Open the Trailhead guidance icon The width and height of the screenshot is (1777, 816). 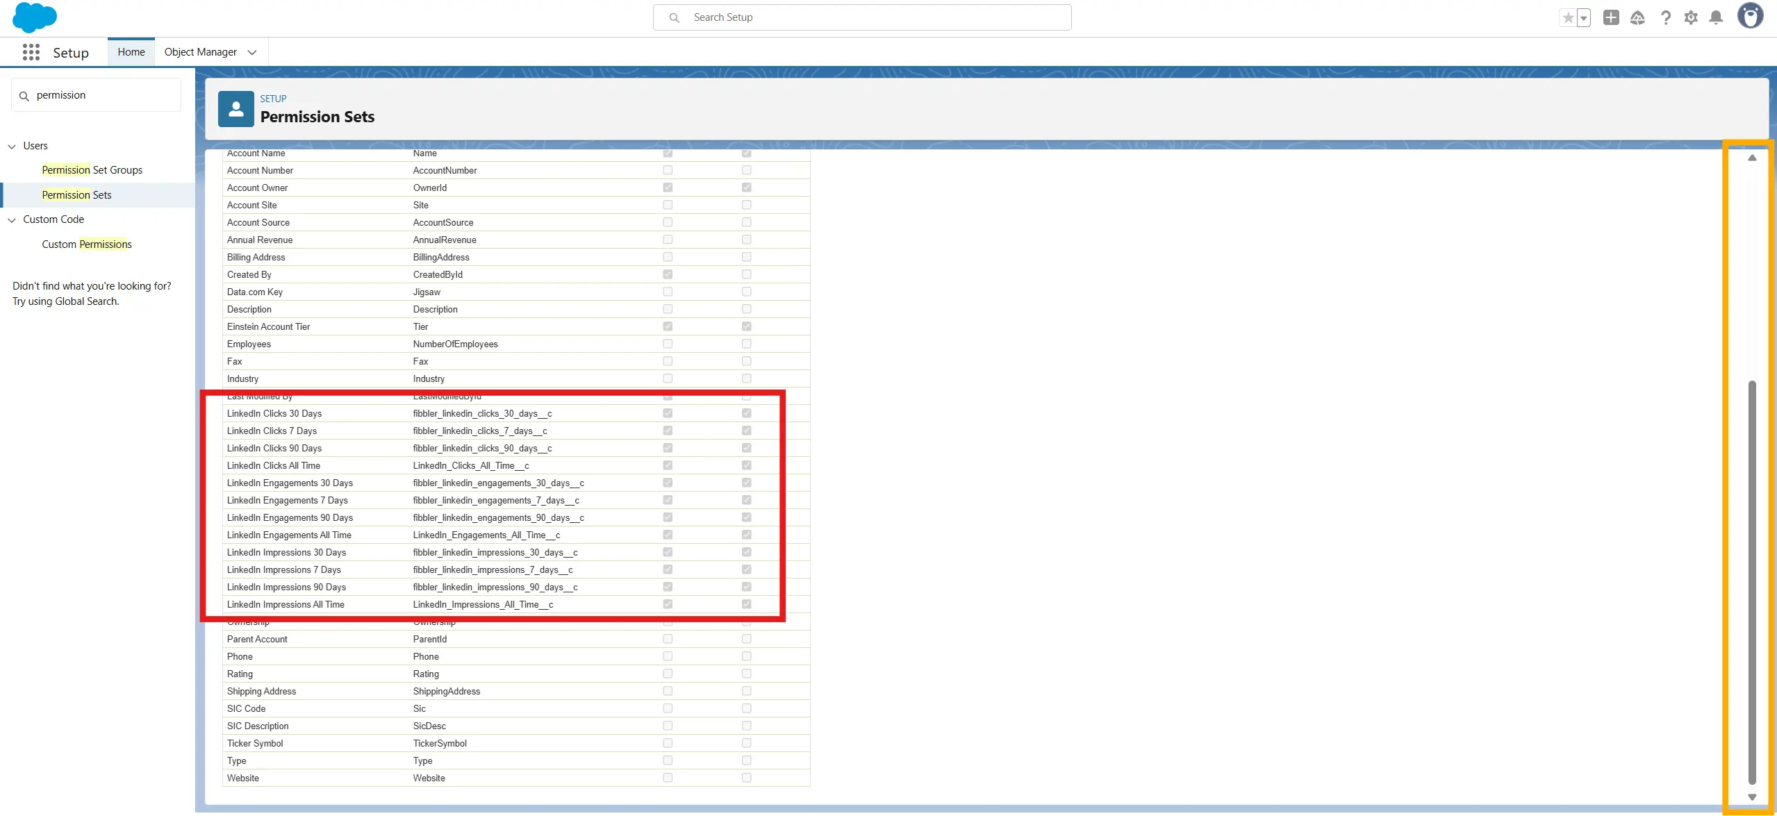click(1637, 18)
